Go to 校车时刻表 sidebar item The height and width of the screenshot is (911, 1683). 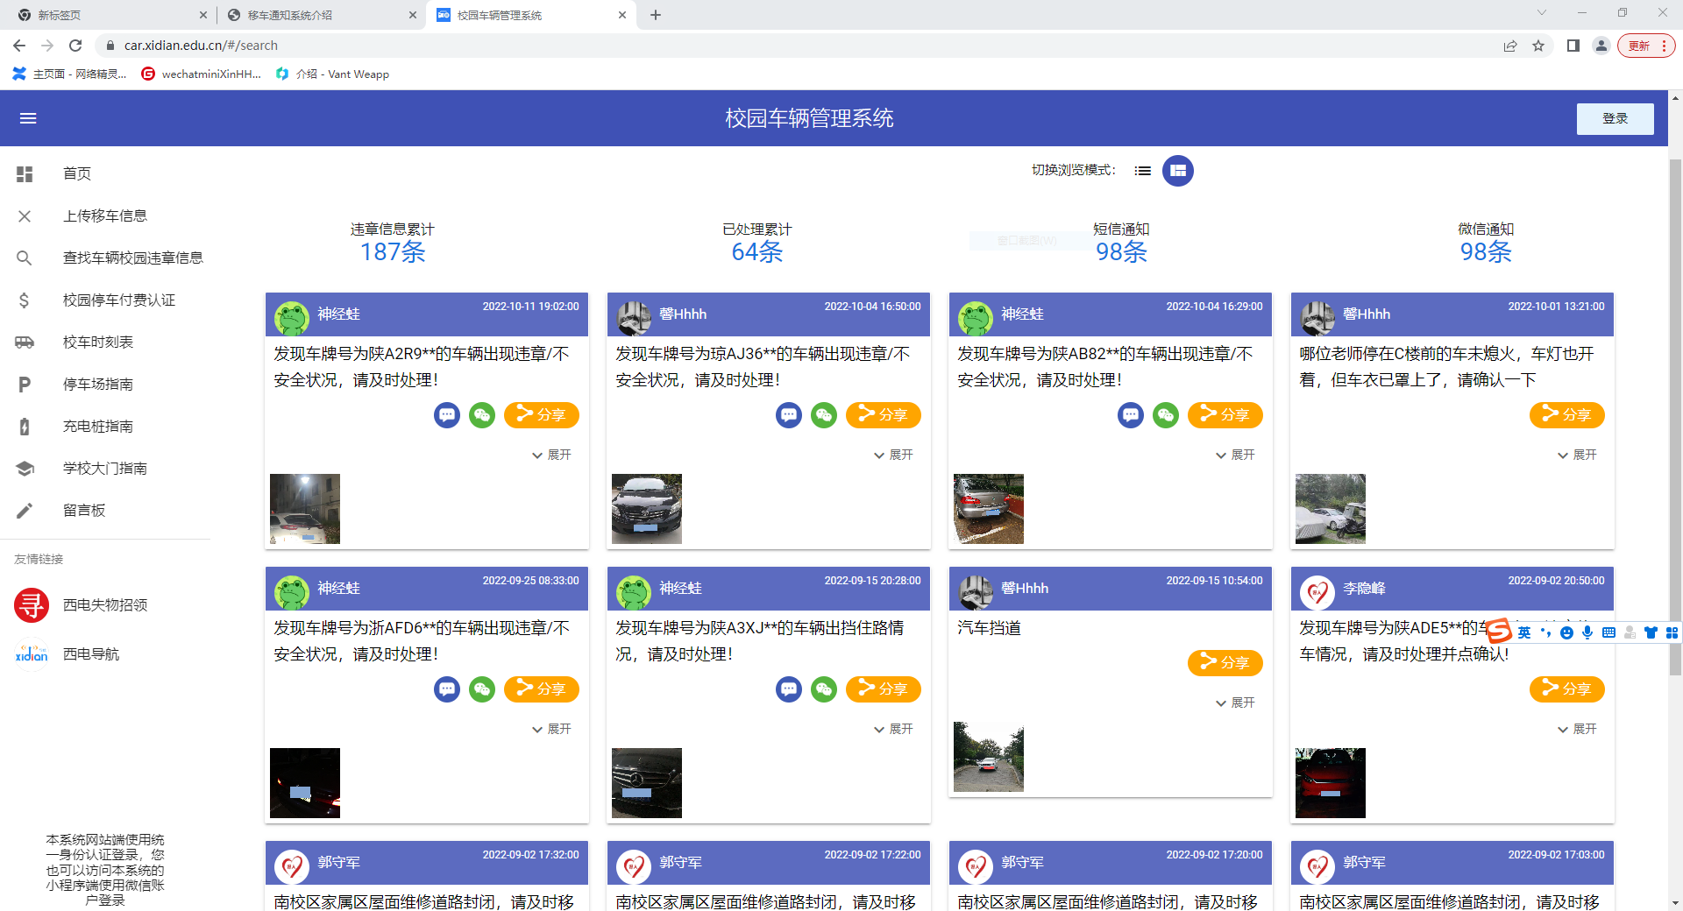[x=97, y=342]
